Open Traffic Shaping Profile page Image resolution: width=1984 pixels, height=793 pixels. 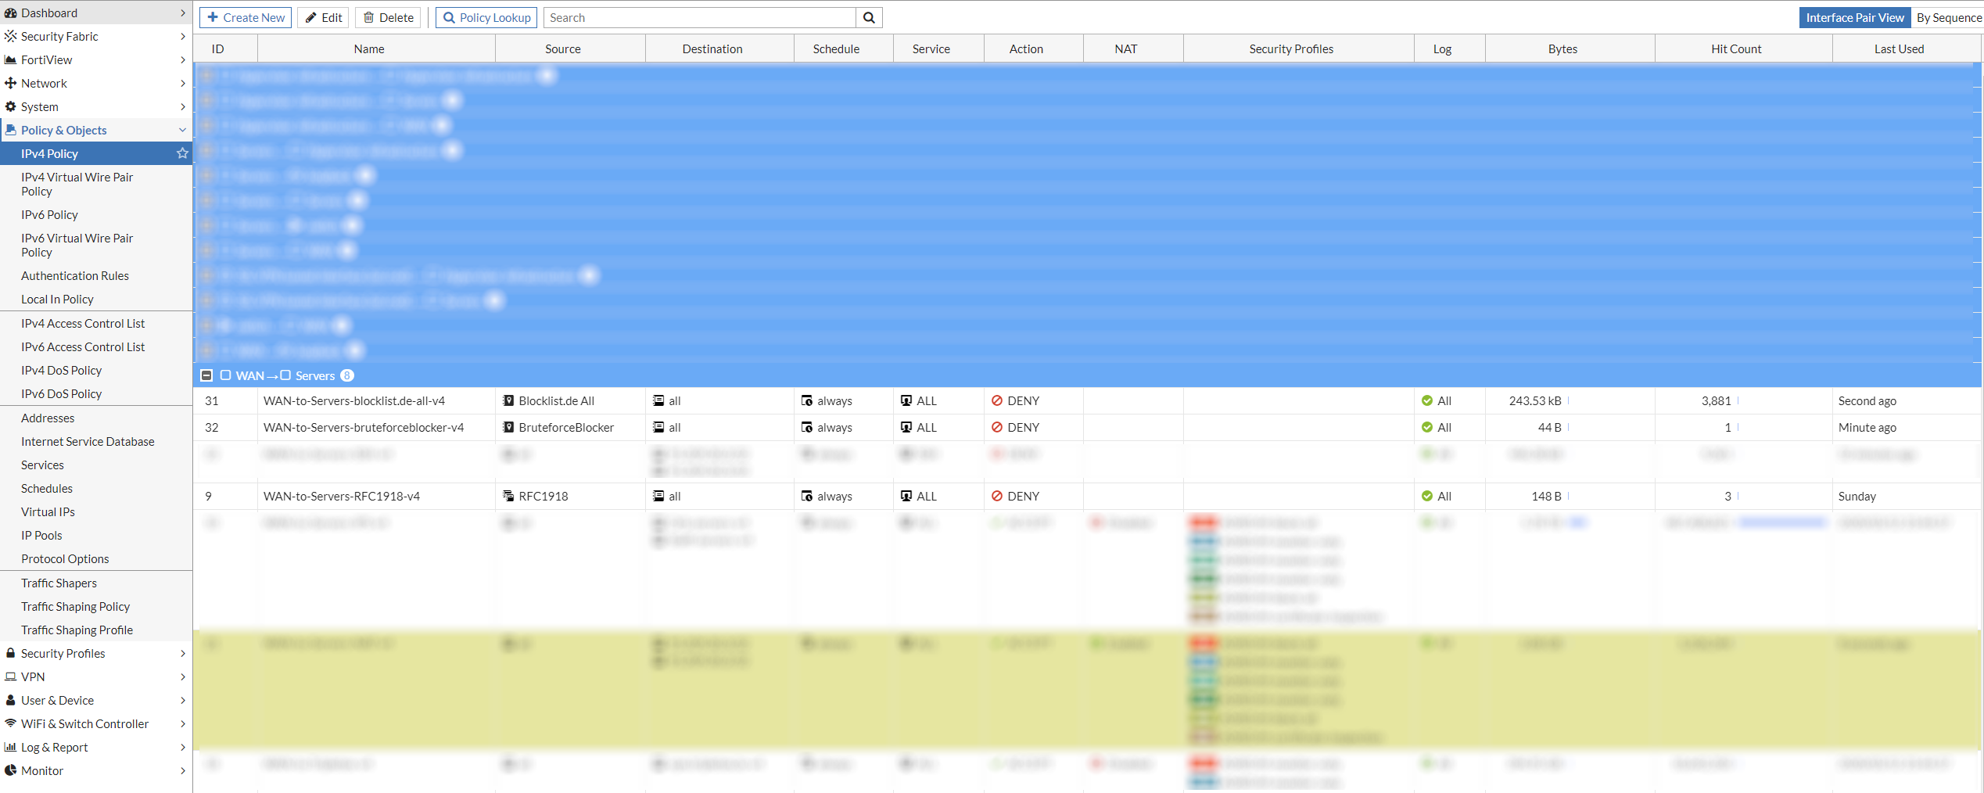click(x=77, y=630)
